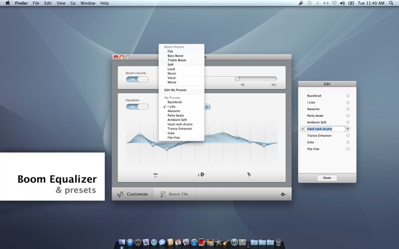Select the Vocal preset

[x=182, y=78]
